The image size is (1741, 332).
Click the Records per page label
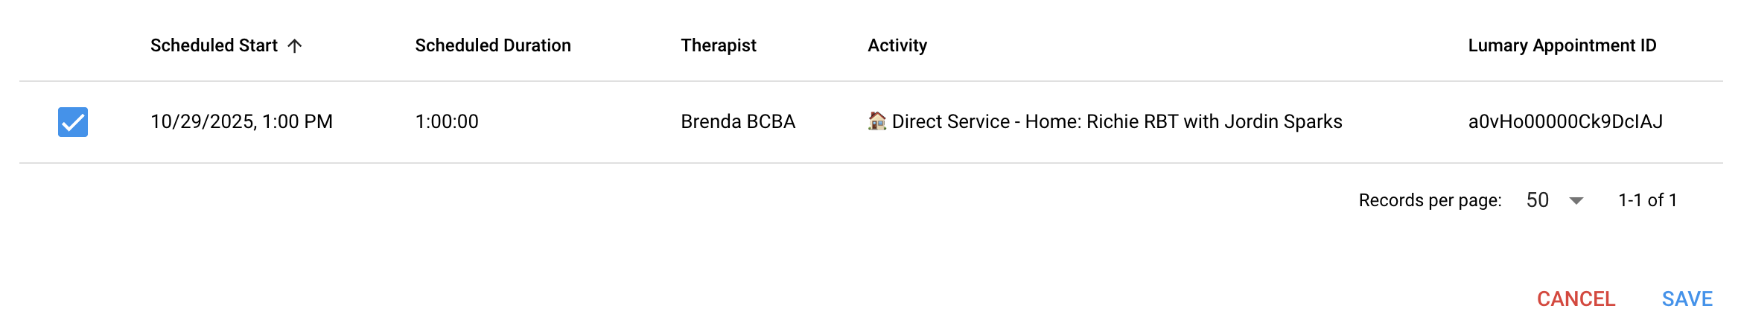tap(1429, 200)
